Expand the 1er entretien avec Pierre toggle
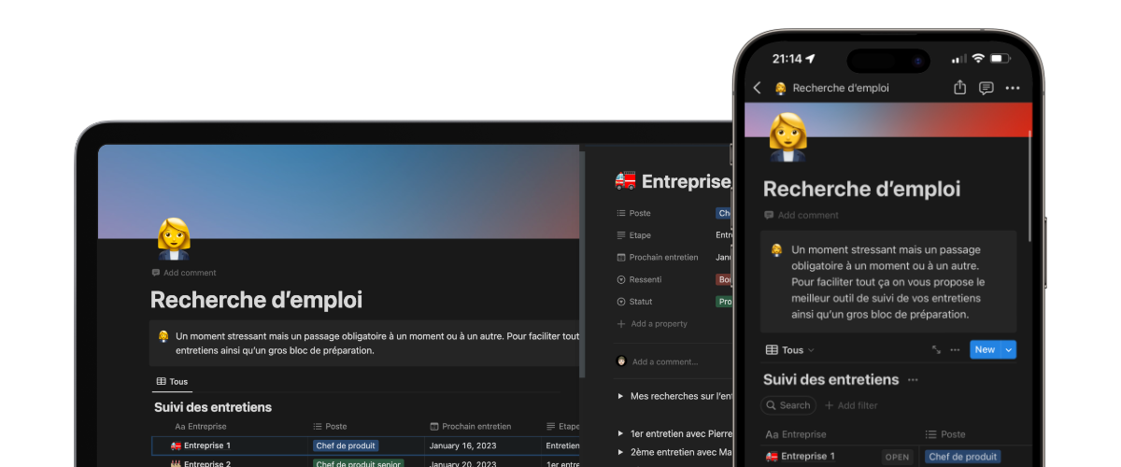Image resolution: width=1121 pixels, height=467 pixels. [x=620, y=433]
